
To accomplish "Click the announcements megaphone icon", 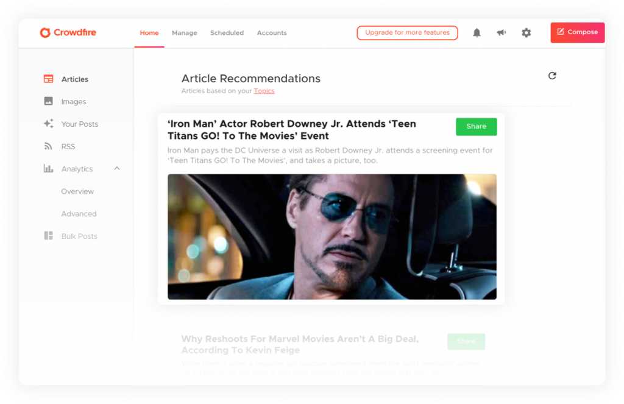I will tap(501, 33).
